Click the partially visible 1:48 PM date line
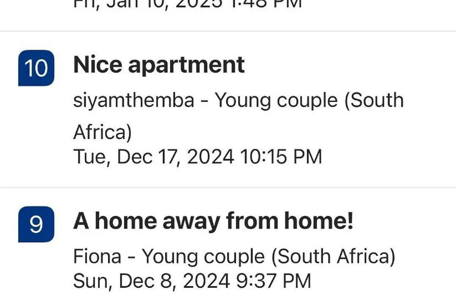Image resolution: width=456 pixels, height=295 pixels. [187, 4]
